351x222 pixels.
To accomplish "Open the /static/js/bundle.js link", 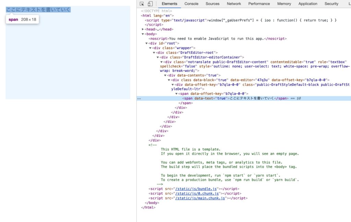I will coord(196,189).
